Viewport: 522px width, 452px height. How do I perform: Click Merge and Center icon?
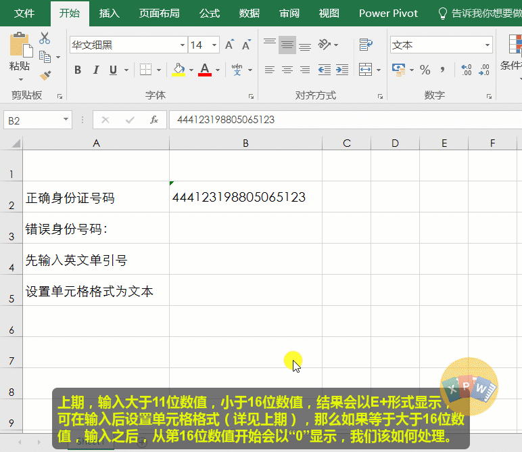tap(366, 70)
